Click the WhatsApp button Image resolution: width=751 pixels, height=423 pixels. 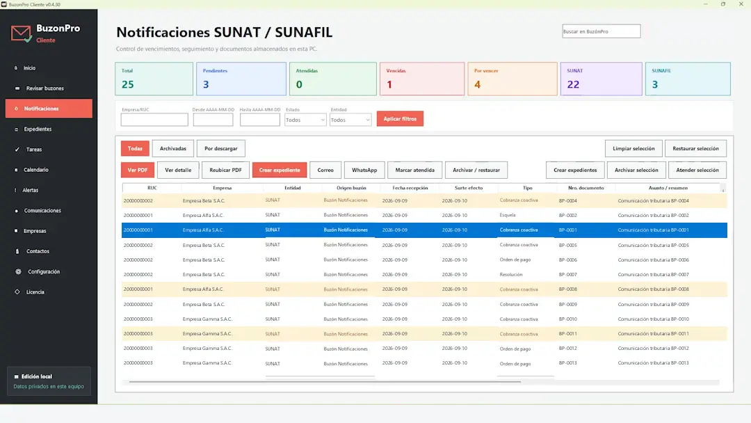364,170
